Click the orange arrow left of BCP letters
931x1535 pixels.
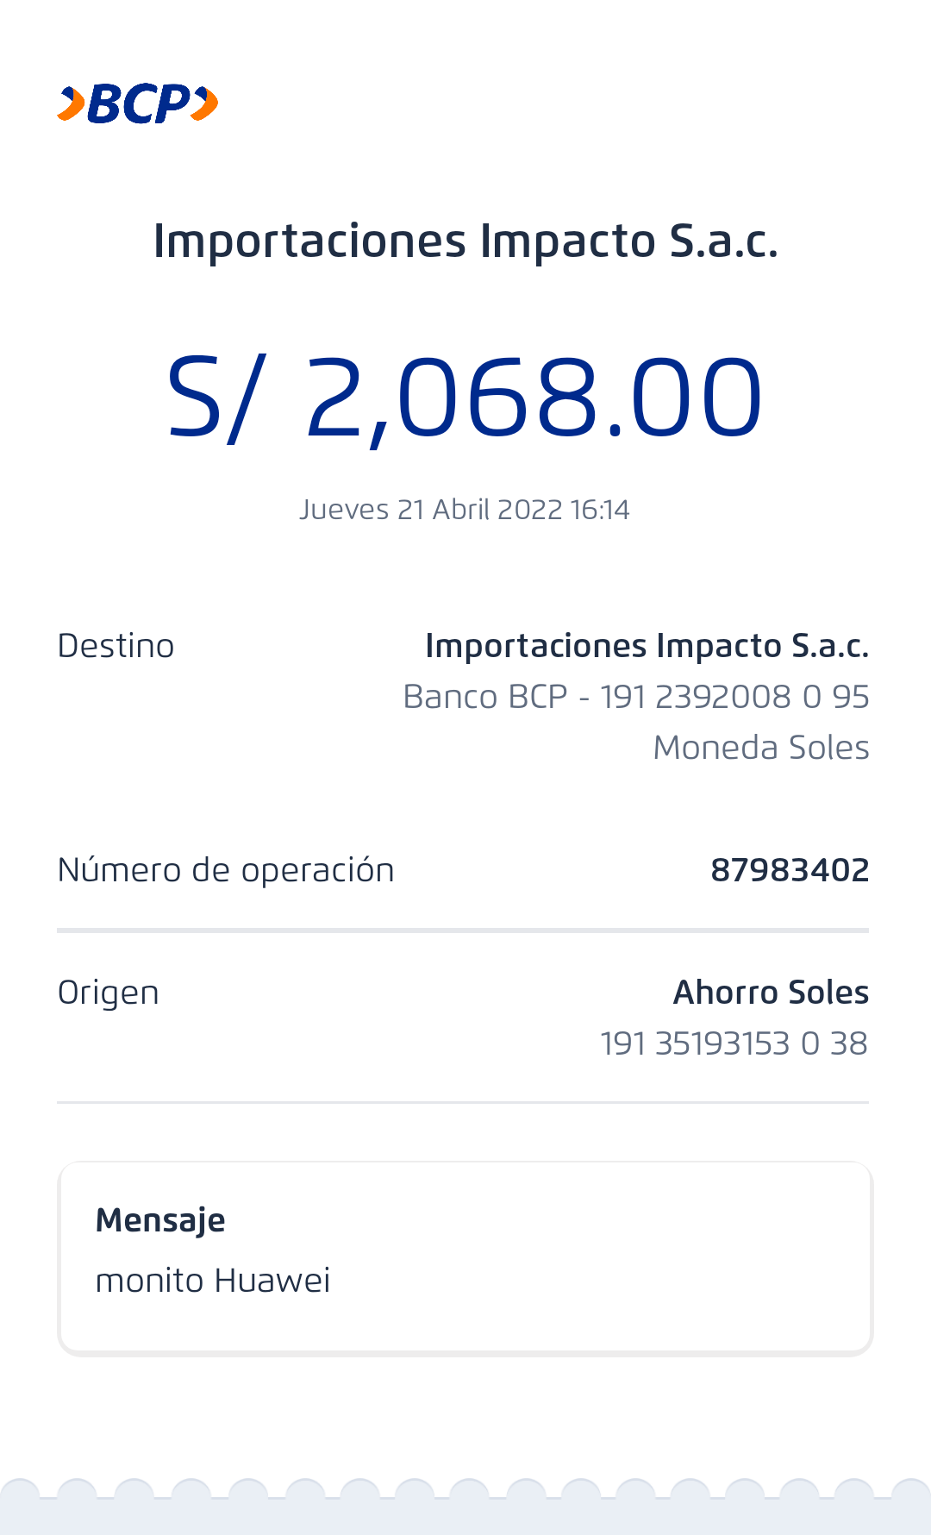coord(71,104)
